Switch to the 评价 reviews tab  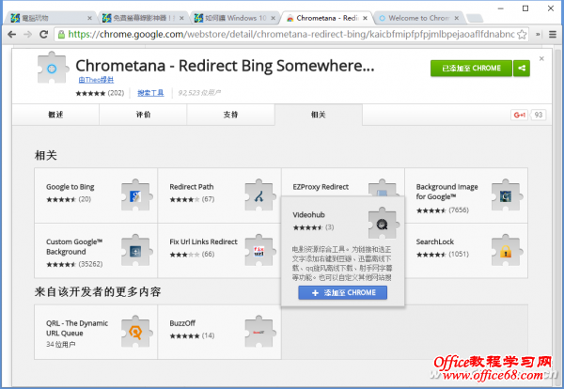pyautogui.click(x=143, y=115)
